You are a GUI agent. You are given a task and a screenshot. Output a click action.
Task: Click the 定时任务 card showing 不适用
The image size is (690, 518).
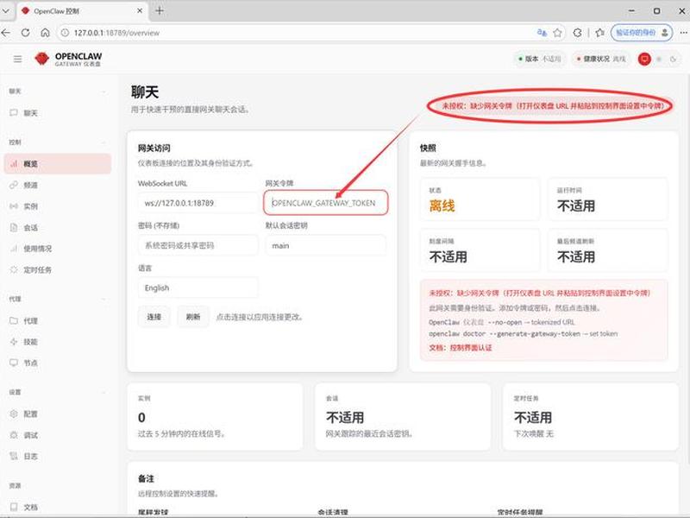[591, 417]
